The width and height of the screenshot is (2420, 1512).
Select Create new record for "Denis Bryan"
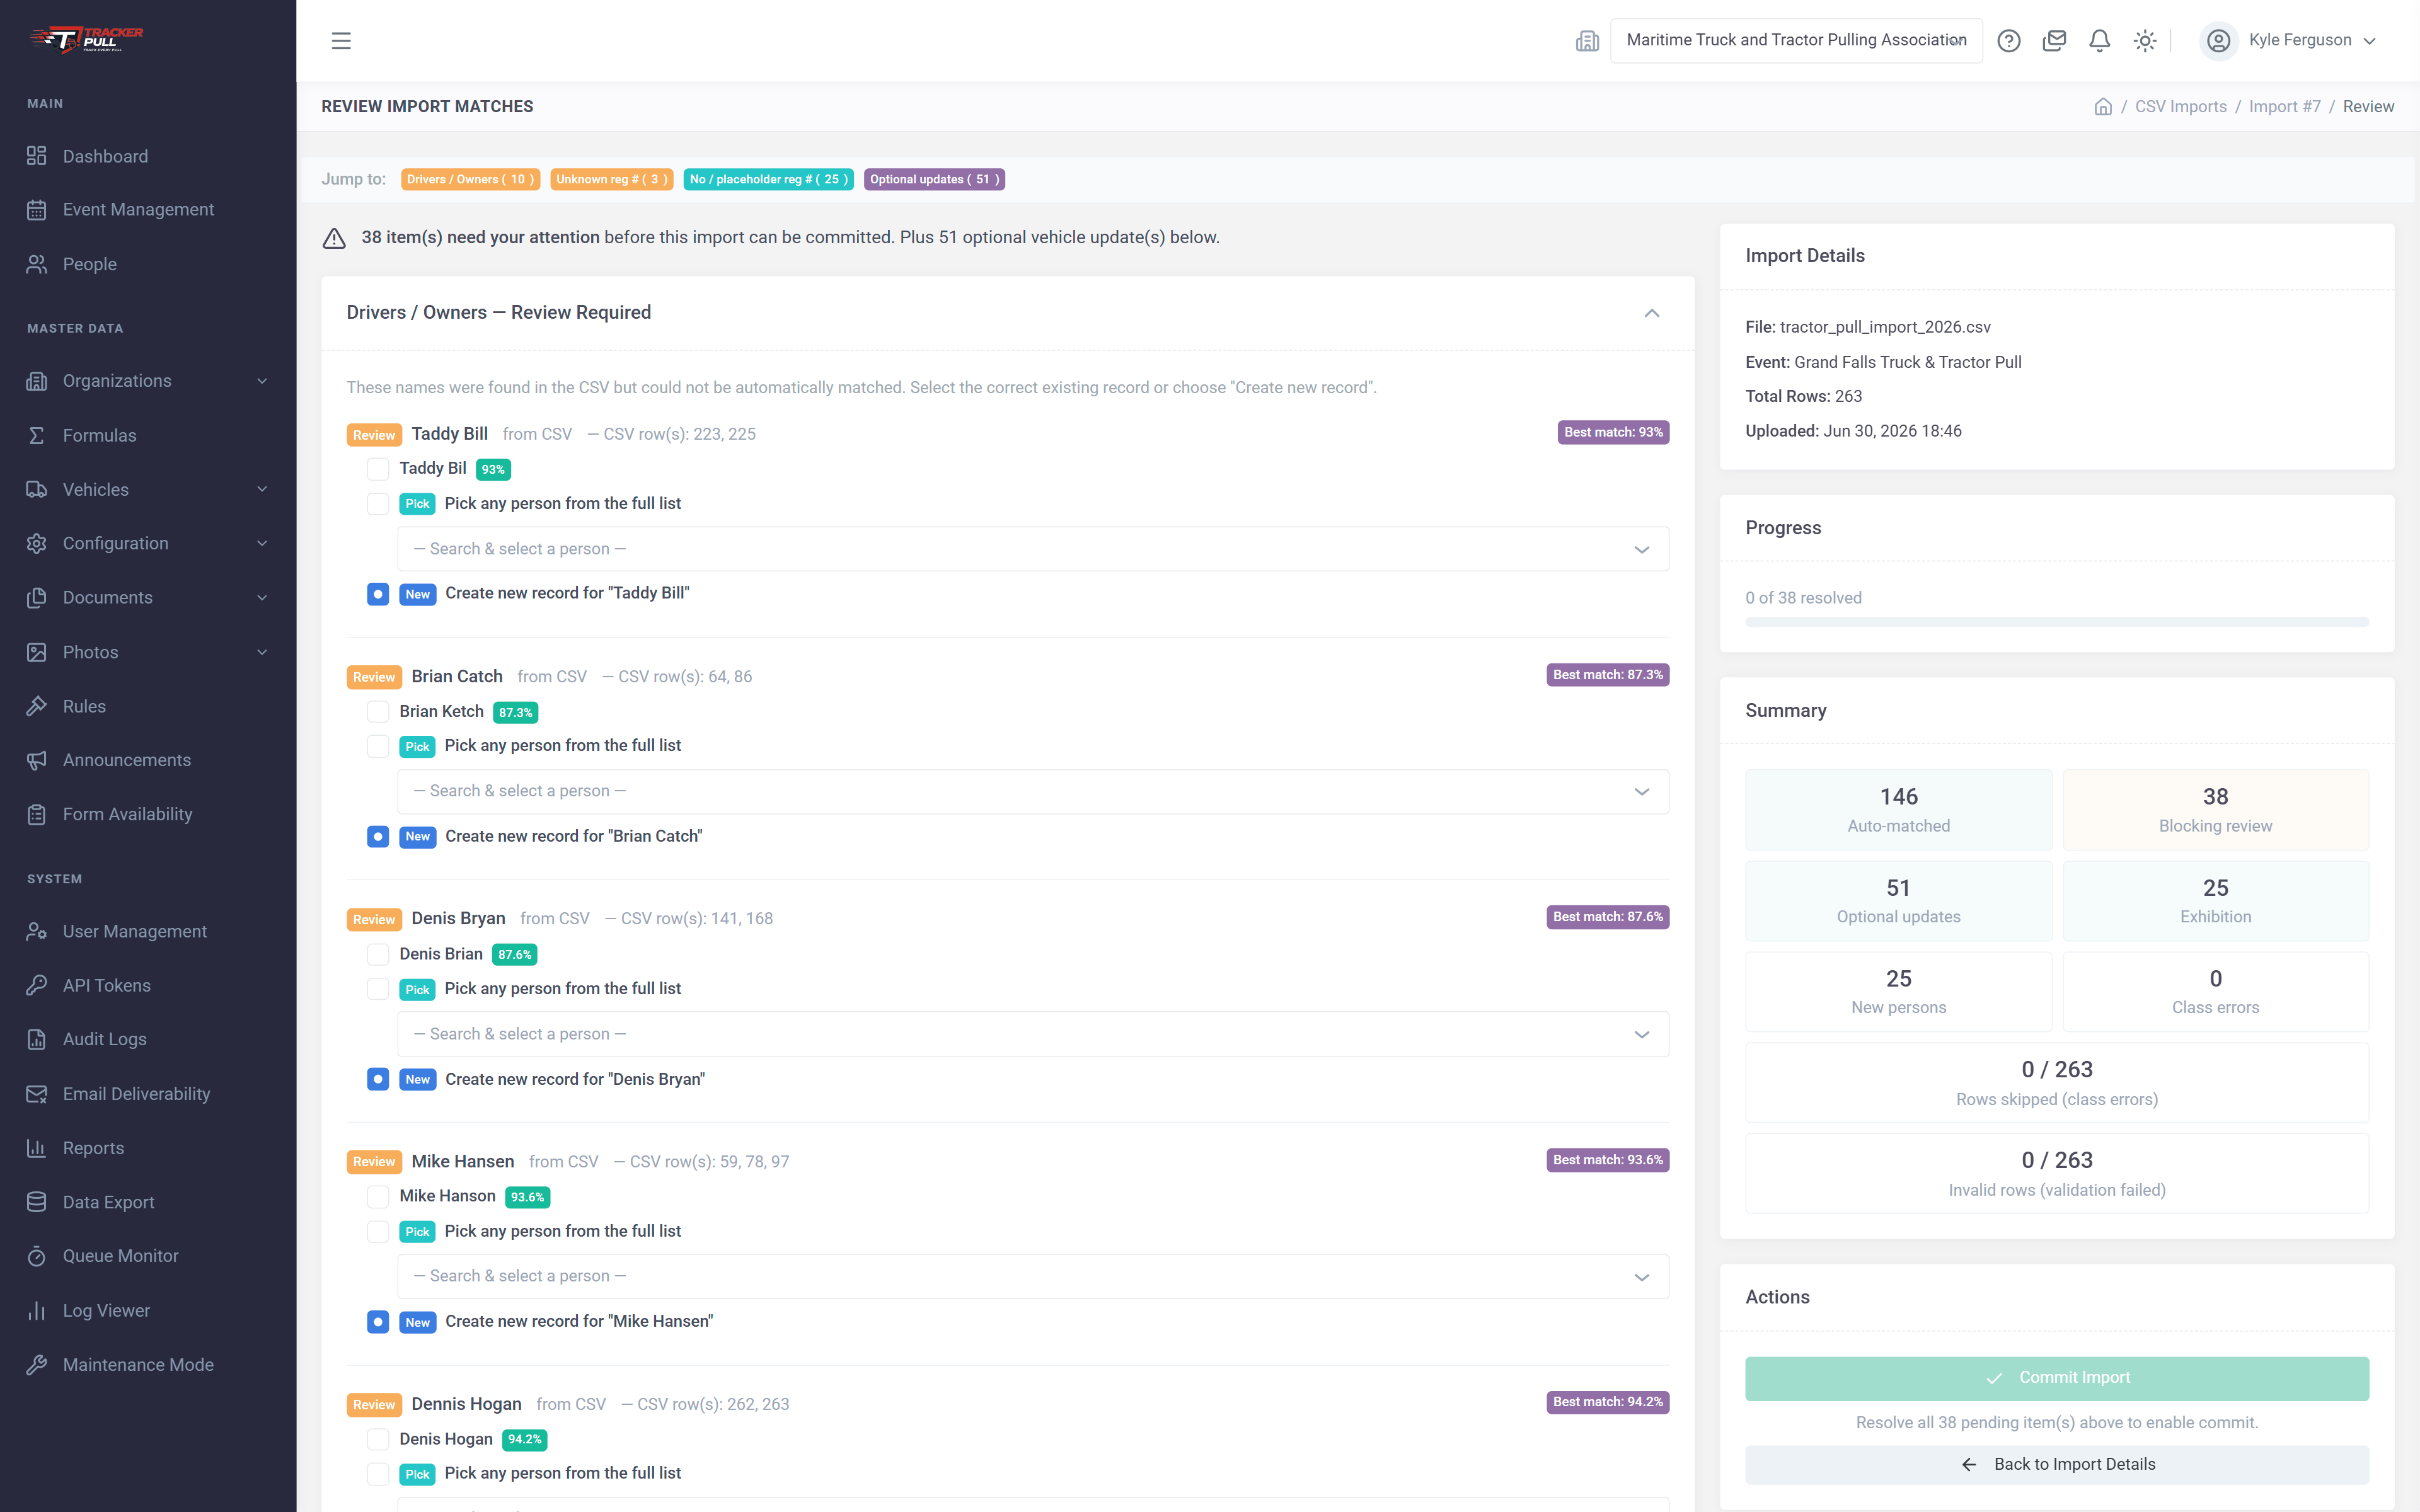(378, 1079)
